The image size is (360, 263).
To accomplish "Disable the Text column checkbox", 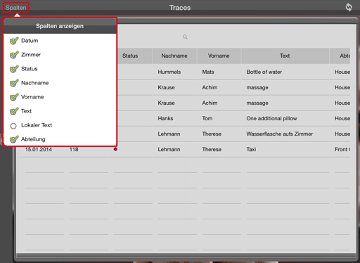I will [x=14, y=111].
